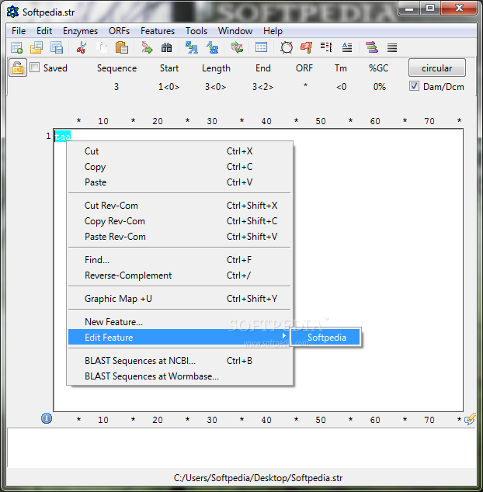The height and width of the screenshot is (492, 483).
Task: Choose New Feature... in context menu
Action: [179, 321]
